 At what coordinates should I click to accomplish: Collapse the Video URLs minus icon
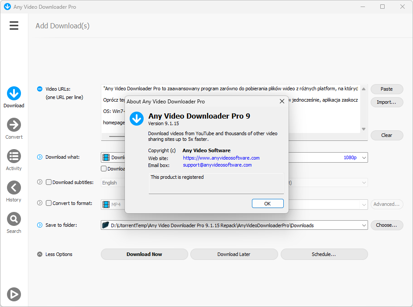tap(39, 89)
